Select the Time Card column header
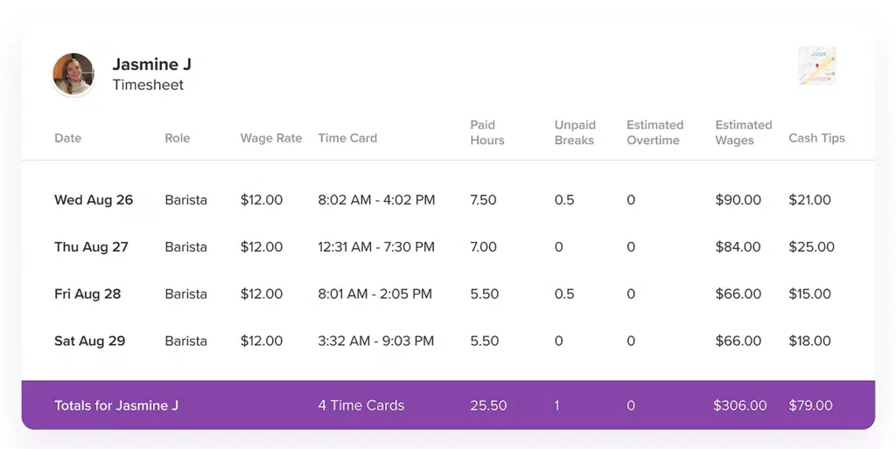This screenshot has height=449, width=896. [x=347, y=138]
